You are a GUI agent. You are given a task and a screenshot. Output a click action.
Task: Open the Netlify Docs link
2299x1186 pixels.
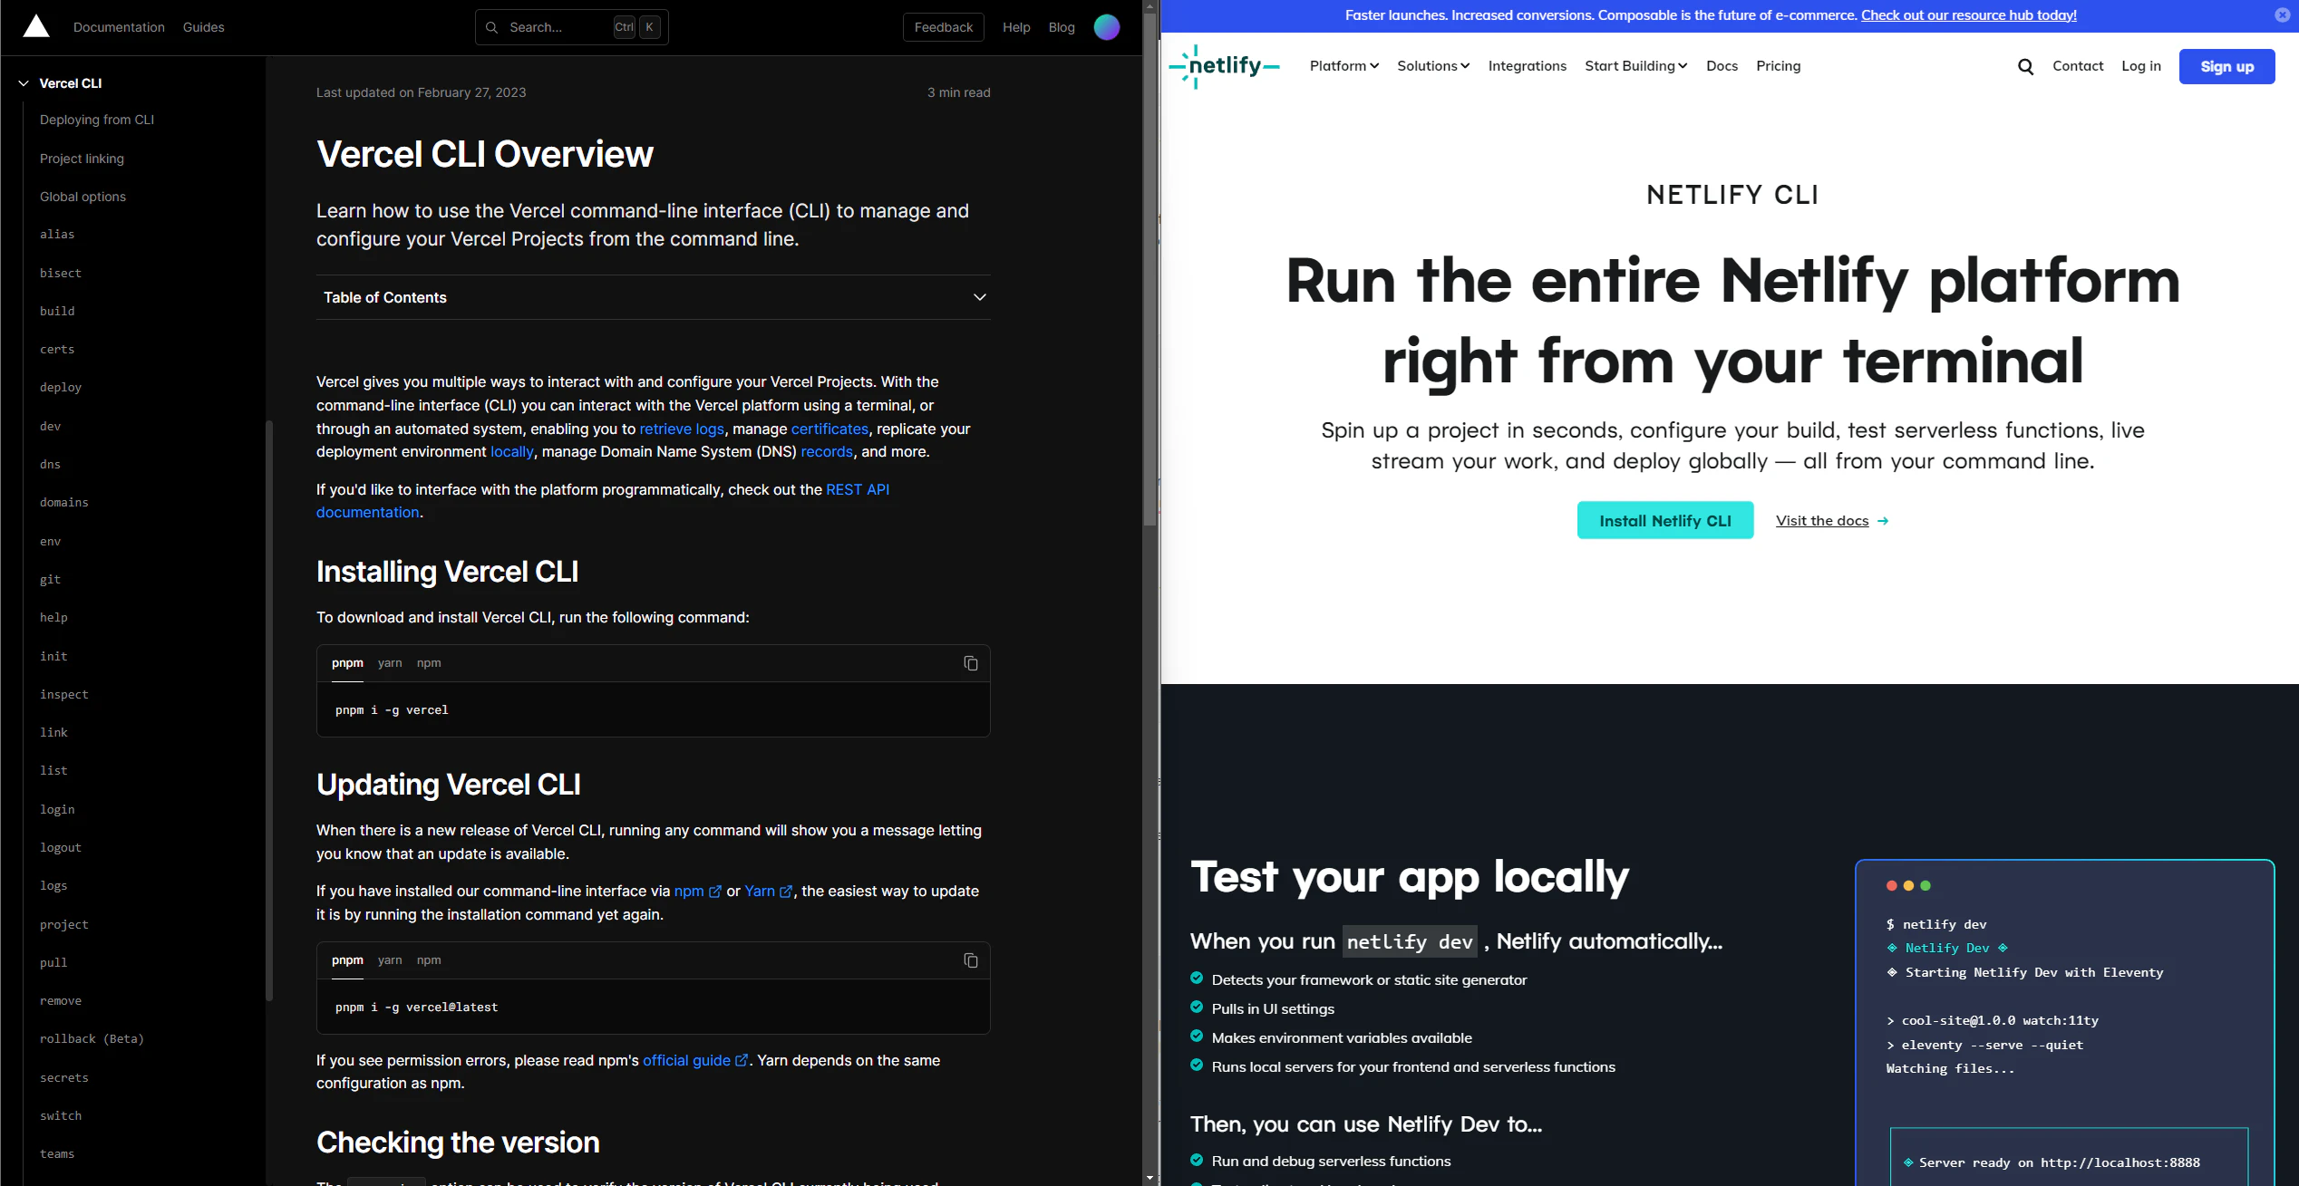click(1722, 66)
